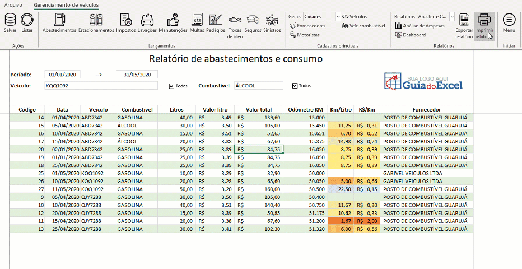Expand the Relatórios Abastec dropdown
Image resolution: width=522 pixels, height=269 pixels.
coord(451,17)
